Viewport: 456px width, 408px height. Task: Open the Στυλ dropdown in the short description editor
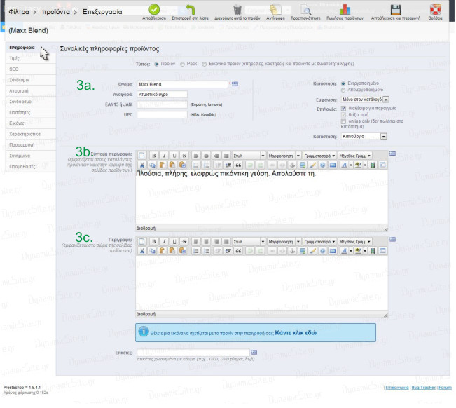(x=249, y=156)
